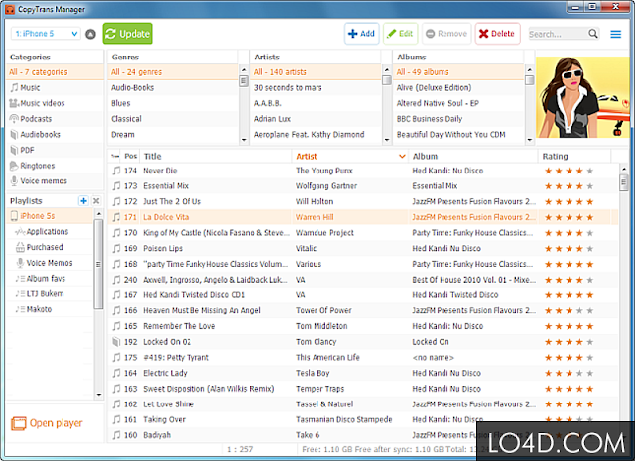Click the album artwork thumbnail
Image resolution: width=635 pixels, height=461 pixels.
click(582, 97)
